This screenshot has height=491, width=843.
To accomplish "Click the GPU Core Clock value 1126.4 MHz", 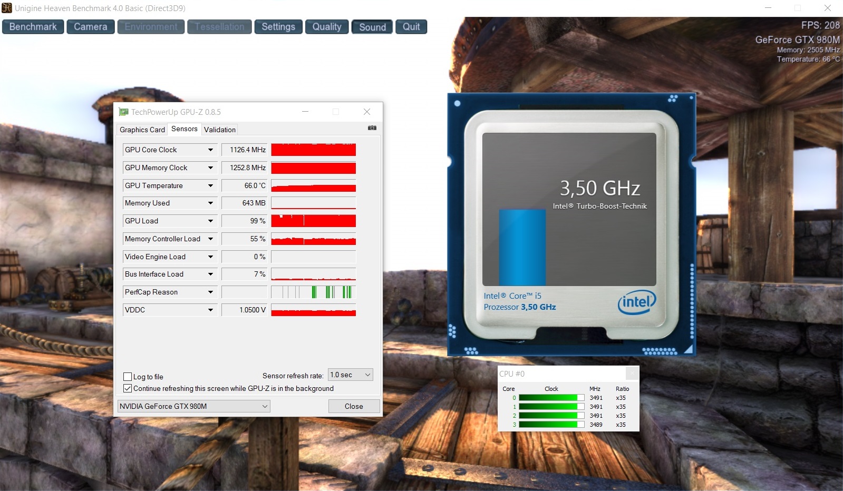I will (x=245, y=150).
